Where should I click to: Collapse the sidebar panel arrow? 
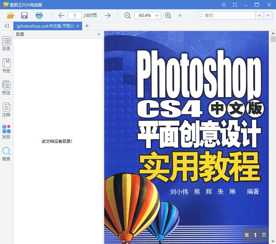coord(7,26)
